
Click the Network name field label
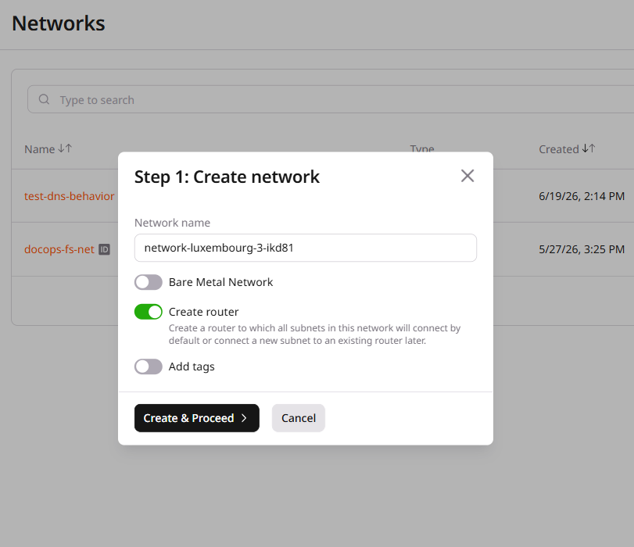[172, 223]
